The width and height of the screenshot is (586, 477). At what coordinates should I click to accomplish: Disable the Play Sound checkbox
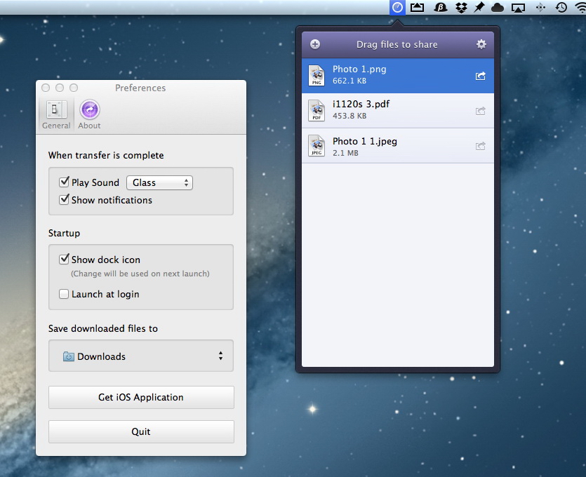click(65, 182)
